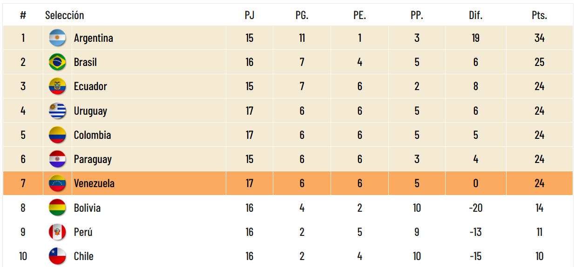Click the Chile flag icon
Viewport: 575px width, 267px height.
pos(57,256)
